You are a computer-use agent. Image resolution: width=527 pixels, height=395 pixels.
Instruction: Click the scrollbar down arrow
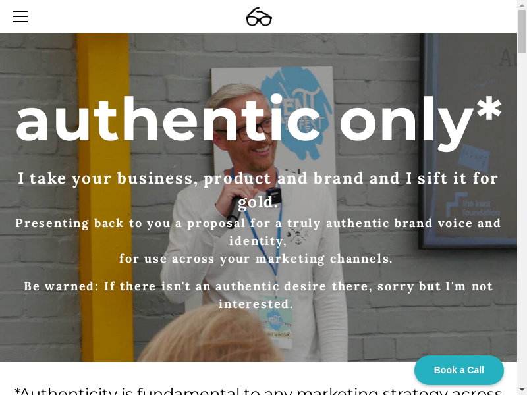522,390
